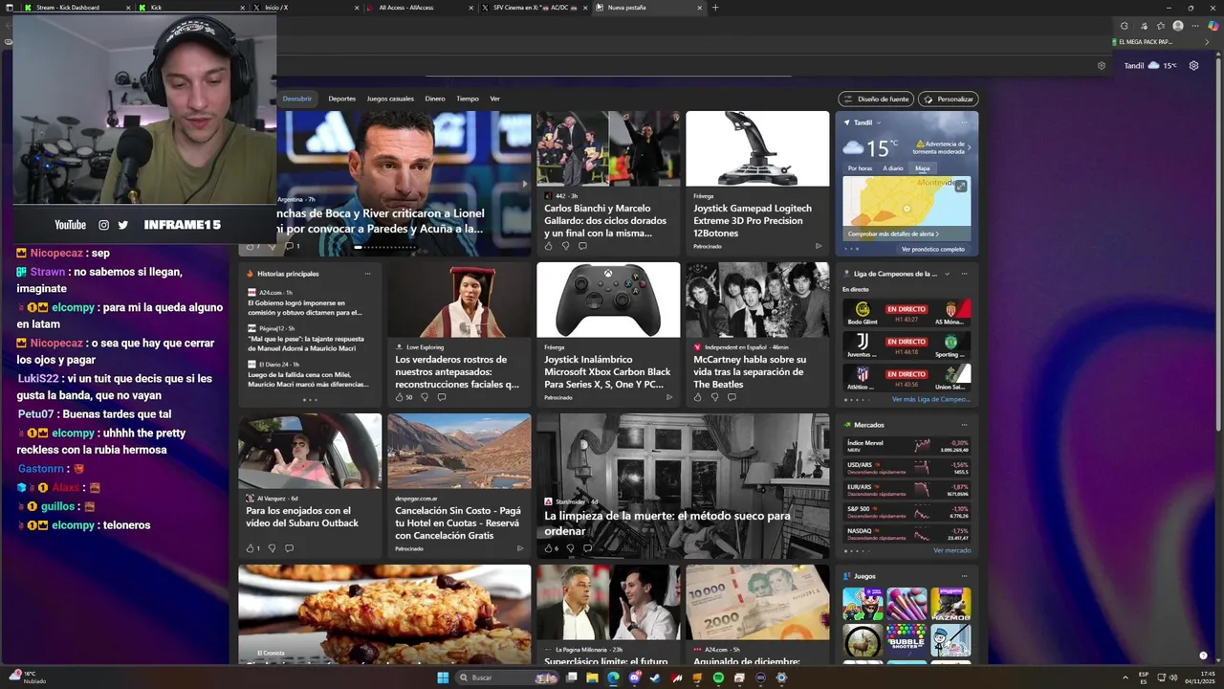Open the page layout icon left of Tandil
The height and width of the screenshot is (689, 1224).
point(1102,66)
